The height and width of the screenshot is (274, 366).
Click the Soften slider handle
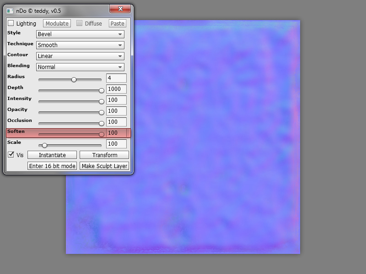(x=101, y=134)
